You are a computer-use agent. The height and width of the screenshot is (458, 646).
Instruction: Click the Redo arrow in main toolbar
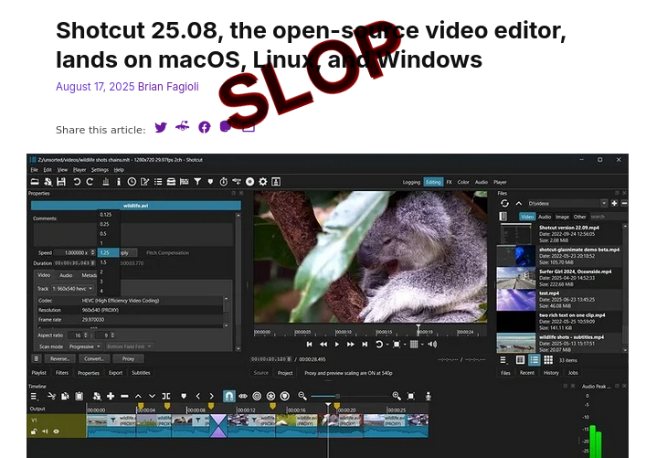tap(90, 182)
